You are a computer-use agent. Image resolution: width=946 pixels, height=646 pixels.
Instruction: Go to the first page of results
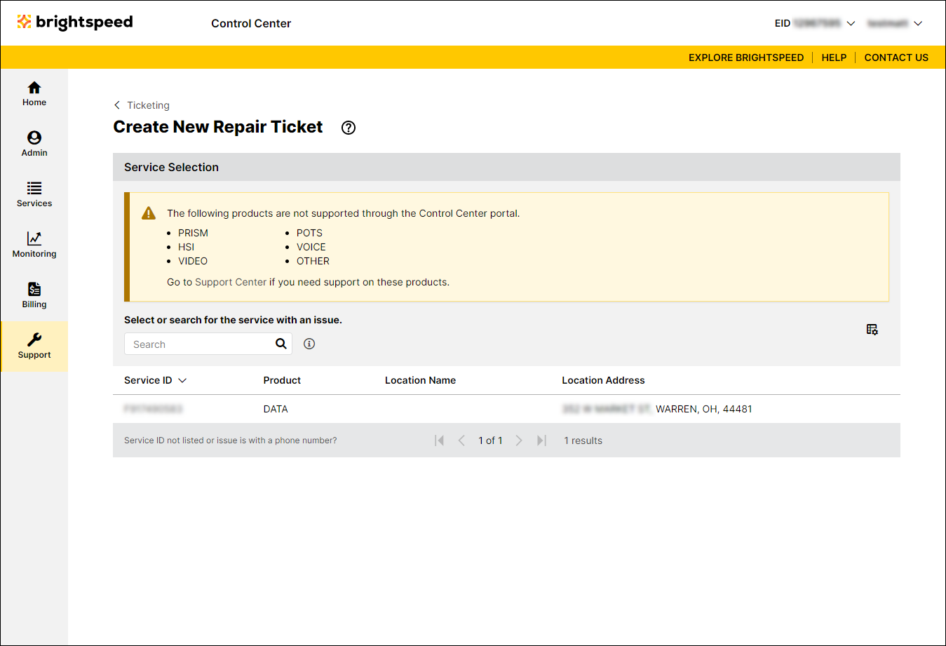(440, 440)
